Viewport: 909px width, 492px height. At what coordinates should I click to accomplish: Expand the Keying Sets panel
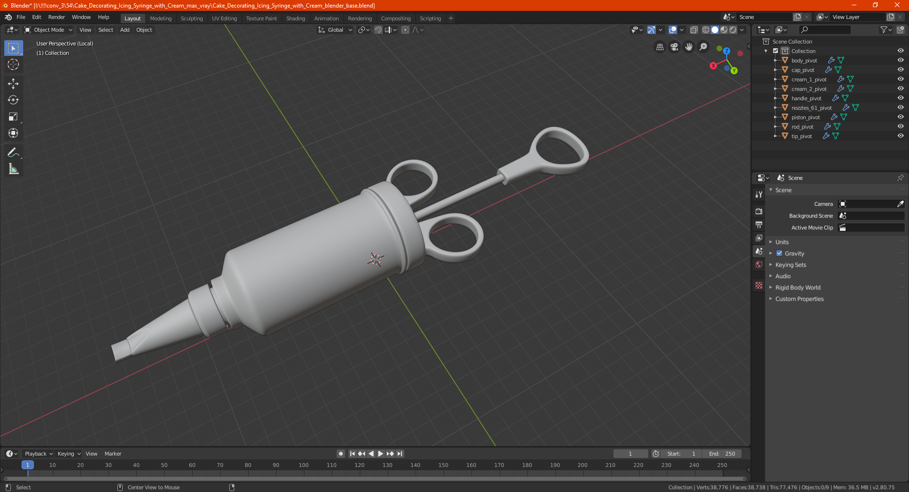(791, 264)
